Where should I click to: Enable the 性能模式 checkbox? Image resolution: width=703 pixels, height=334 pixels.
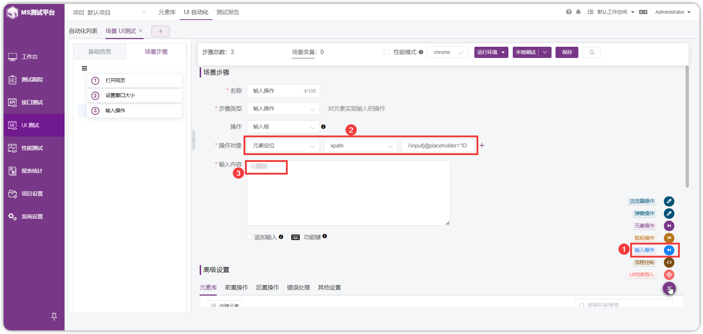387,52
